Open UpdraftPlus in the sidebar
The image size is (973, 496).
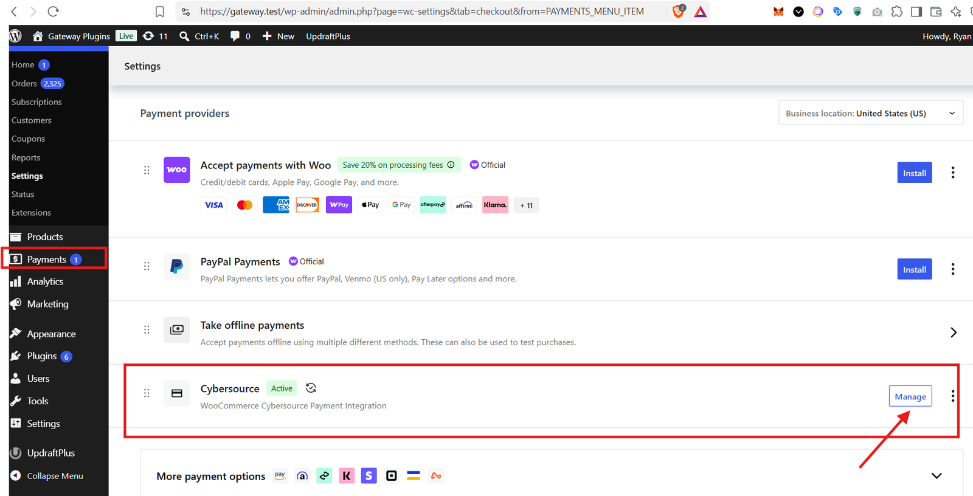51,453
